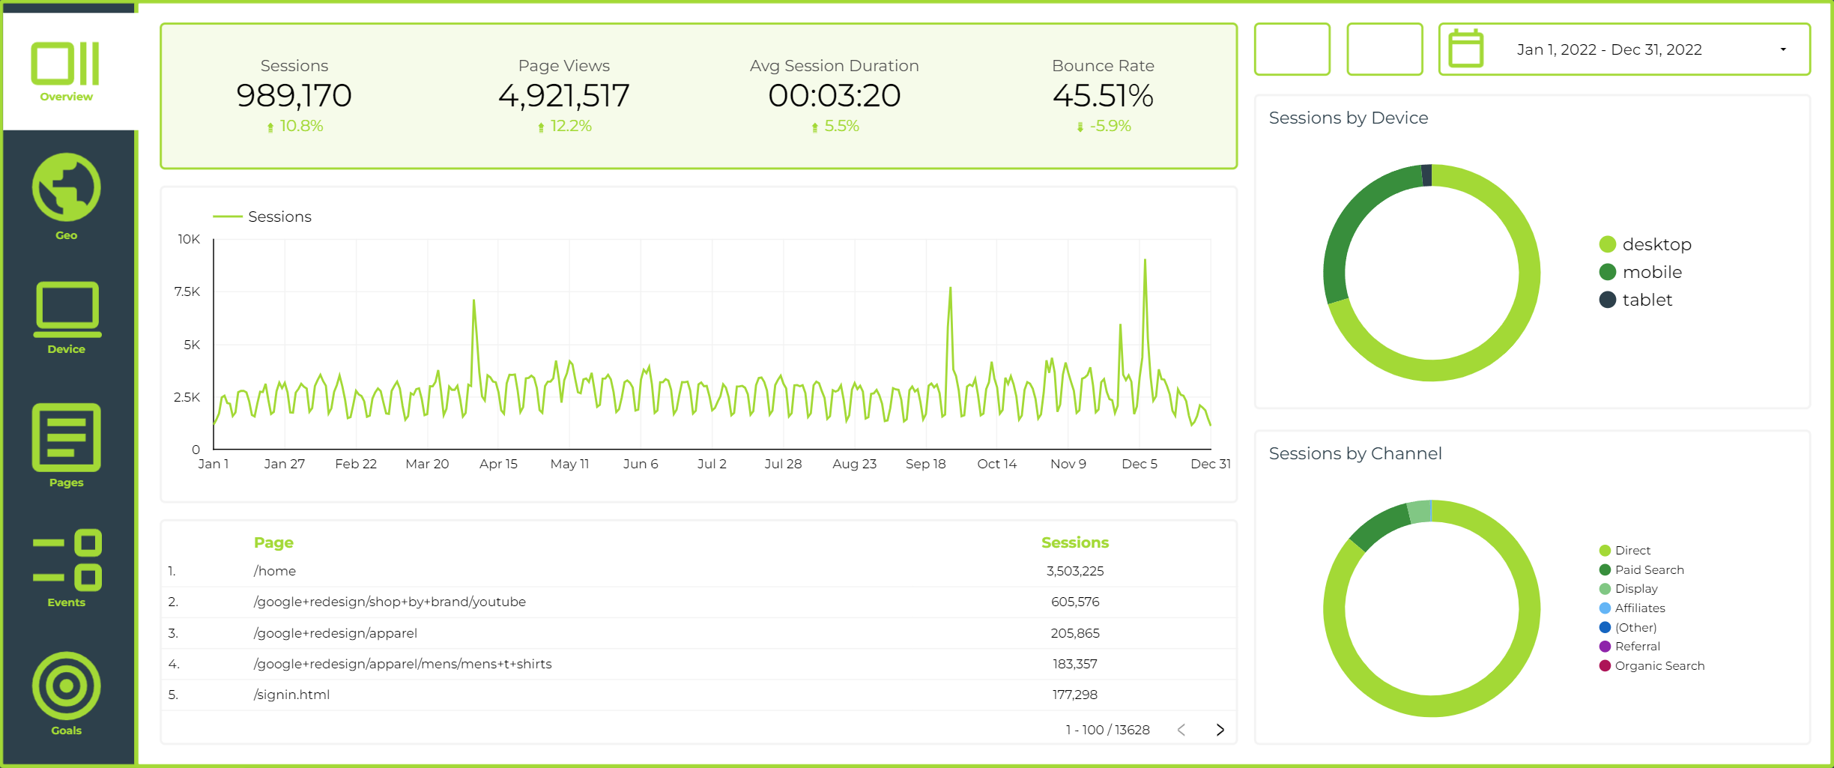Click the /google+redesign/shop+by+brand/youtube row
This screenshot has width=1834, height=768.
[x=698, y=602]
